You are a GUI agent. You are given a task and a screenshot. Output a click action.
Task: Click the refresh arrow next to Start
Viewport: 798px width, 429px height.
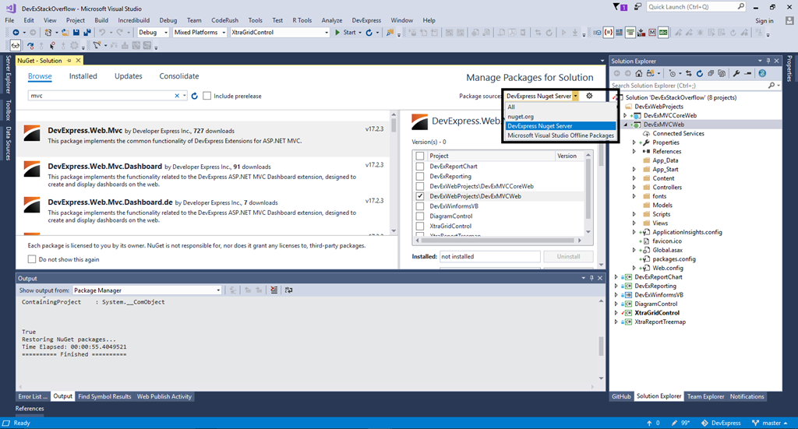coord(369,33)
